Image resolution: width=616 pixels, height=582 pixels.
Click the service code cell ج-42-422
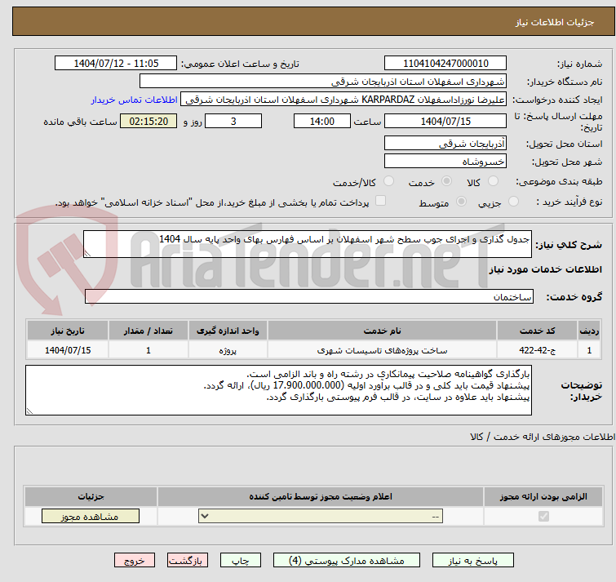[x=537, y=349]
